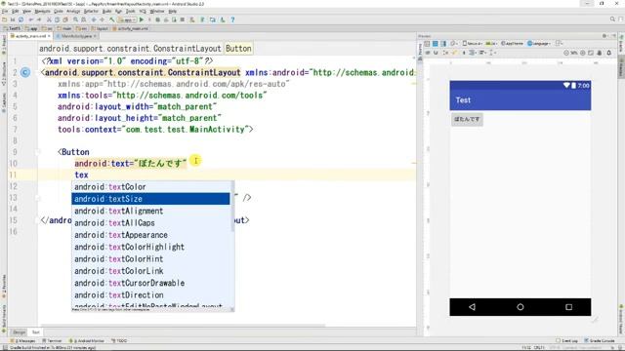Select android:textSize in the completion list
This screenshot has width=625, height=351.
(x=150, y=199)
